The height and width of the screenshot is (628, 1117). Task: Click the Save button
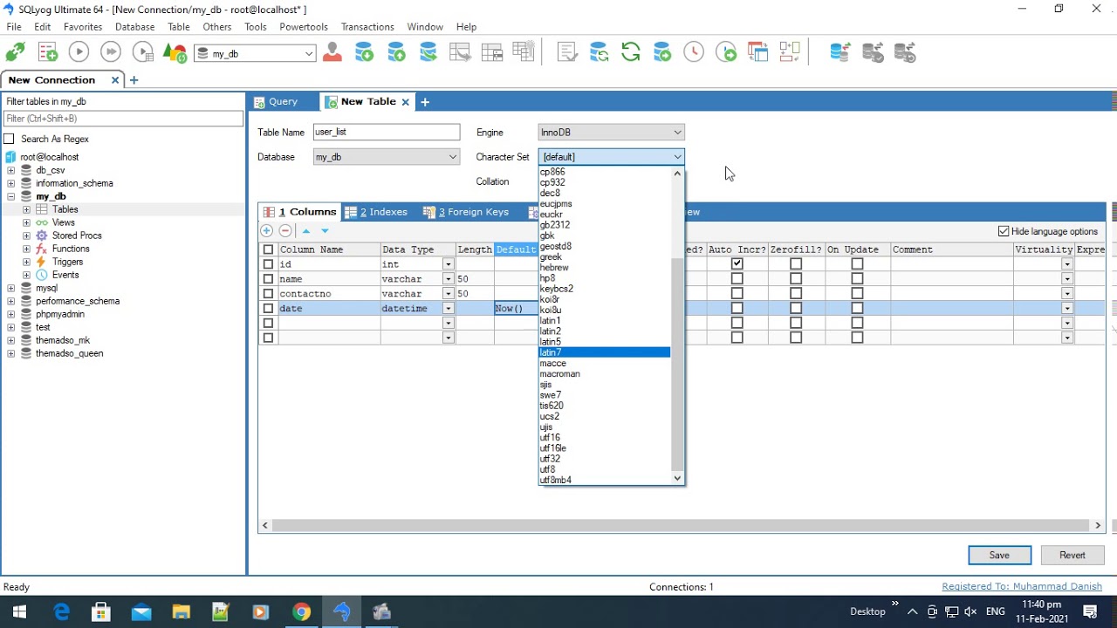coord(999,555)
